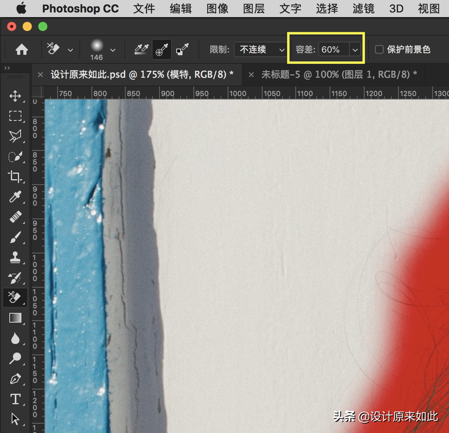The height and width of the screenshot is (433, 449).
Task: Open the 图层 menu
Action: pyautogui.click(x=254, y=9)
